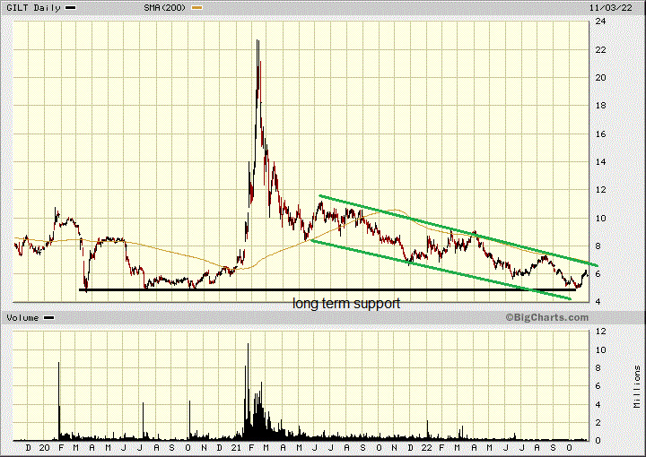Click the last O month label on time axis
This screenshot has height=457, width=646.
click(x=570, y=448)
